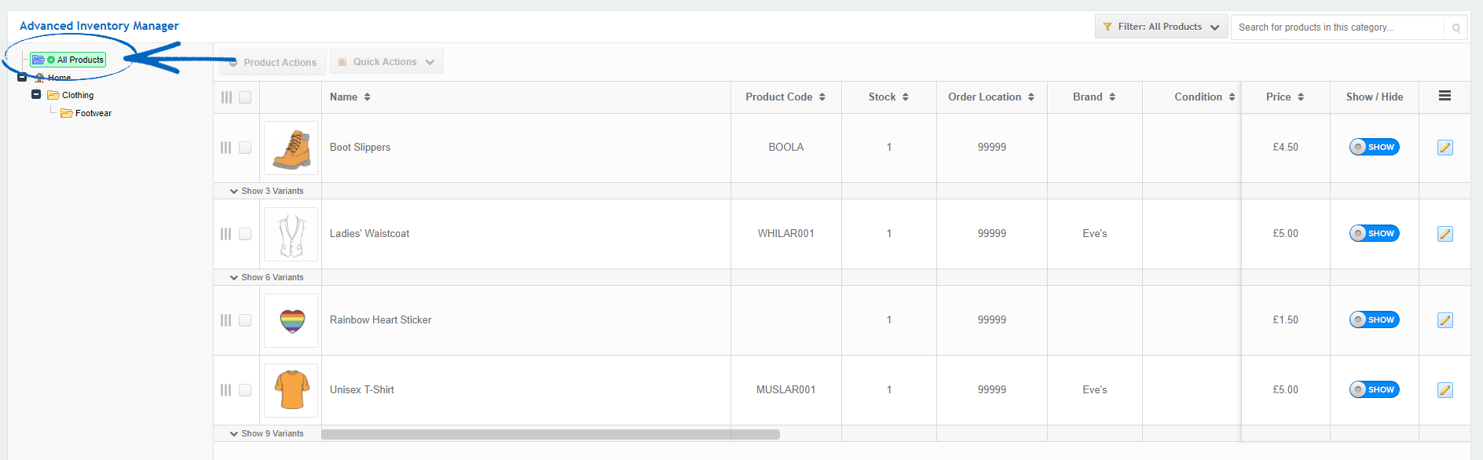Click the edit pencil icon for Rainbow Heart Sticker
This screenshot has width=1483, height=460.
click(x=1445, y=319)
